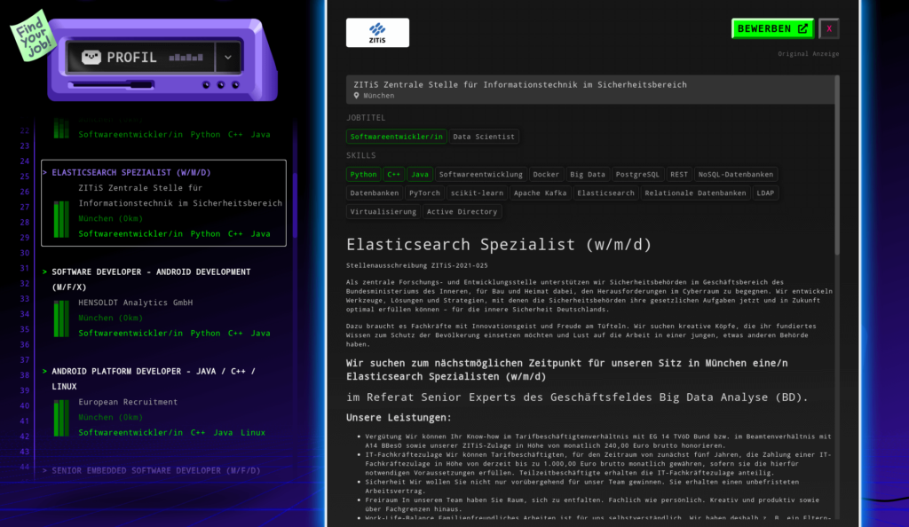Select the REST skill tag
This screenshot has width=909, height=527.
[679, 174]
